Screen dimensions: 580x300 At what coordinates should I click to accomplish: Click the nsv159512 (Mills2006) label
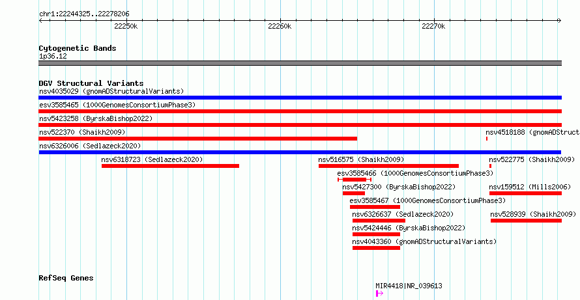pyautogui.click(x=530, y=187)
